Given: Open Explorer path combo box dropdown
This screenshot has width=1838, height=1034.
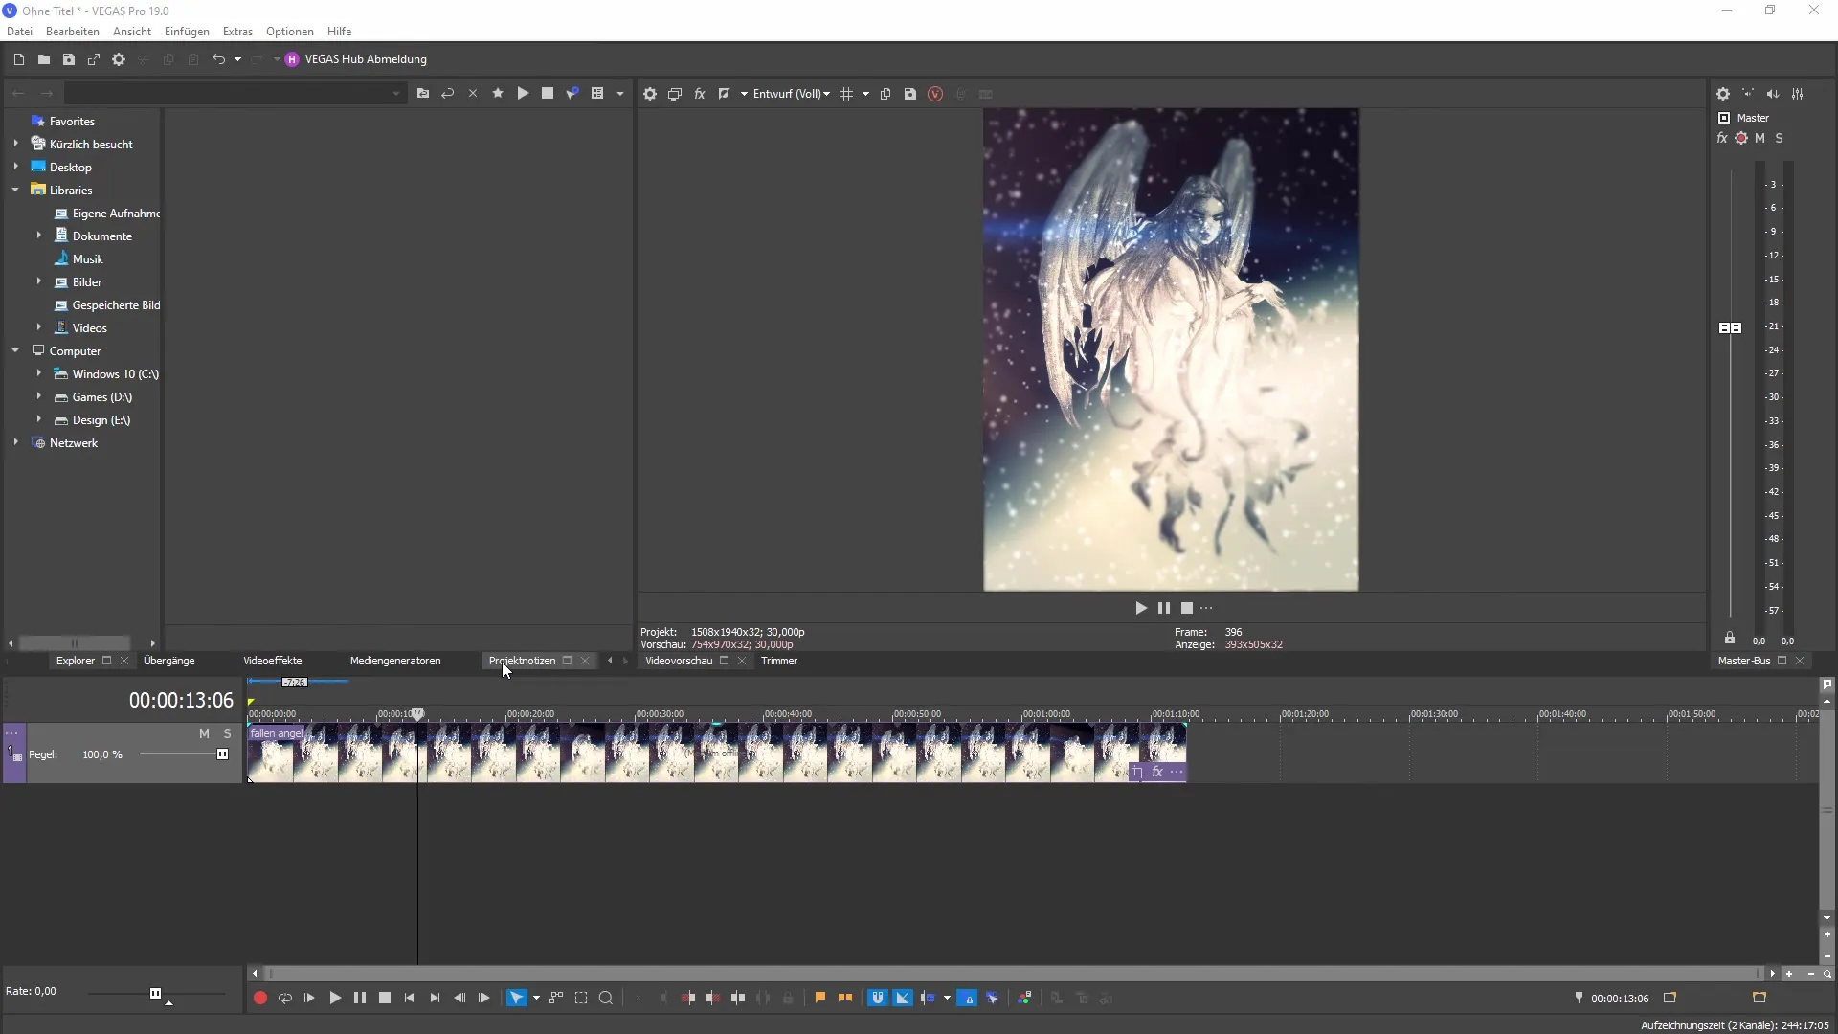Looking at the screenshot, I should (395, 94).
